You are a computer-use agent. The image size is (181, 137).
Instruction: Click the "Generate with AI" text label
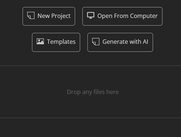click(x=125, y=42)
